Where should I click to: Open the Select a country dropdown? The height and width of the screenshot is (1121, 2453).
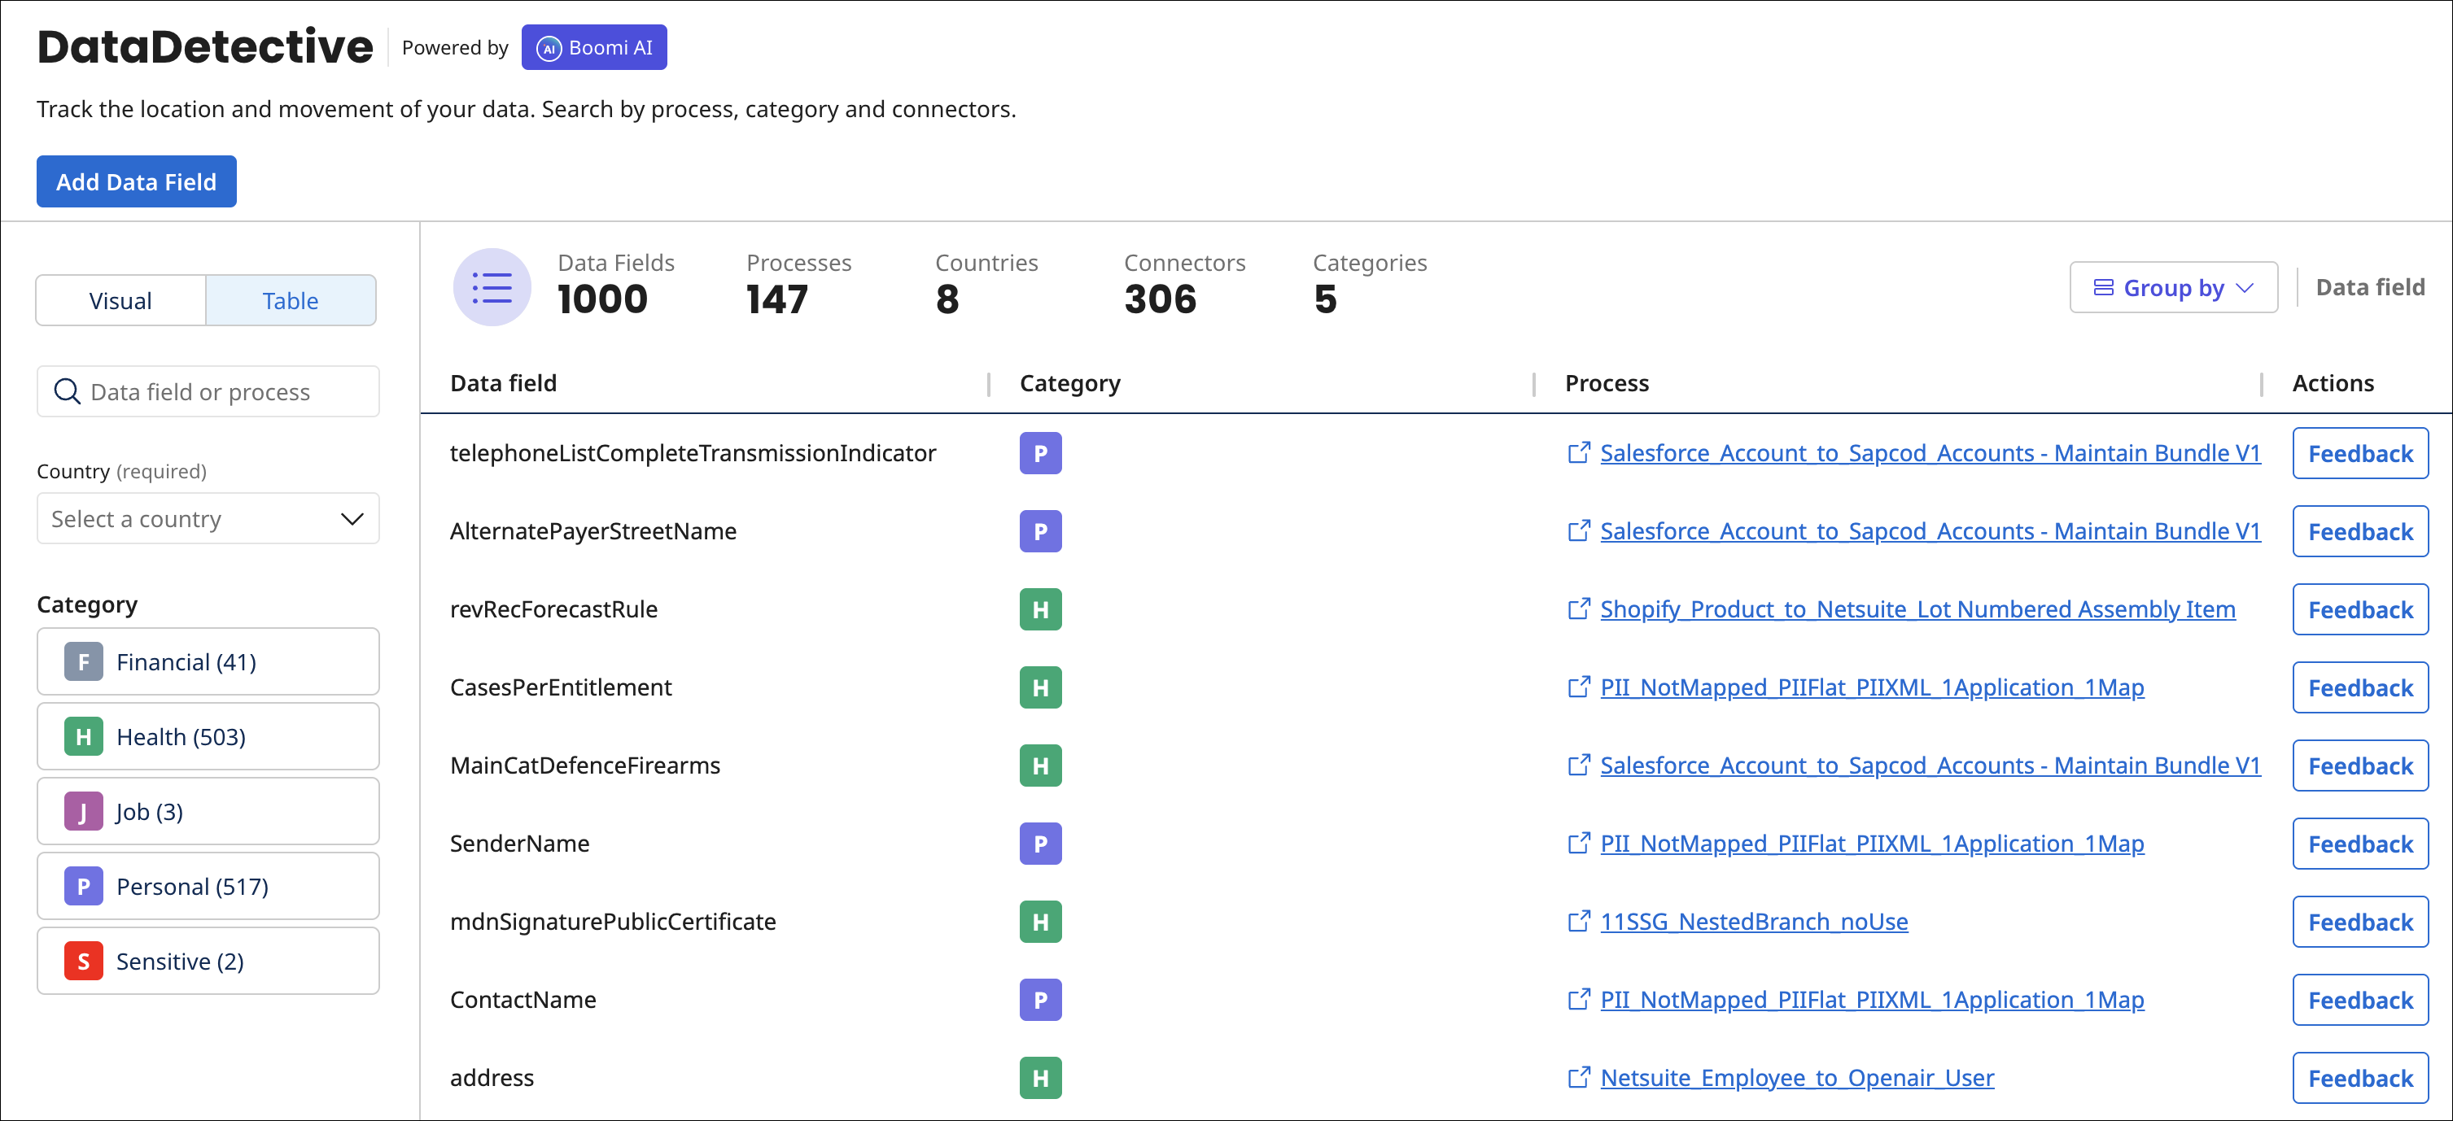pos(207,519)
